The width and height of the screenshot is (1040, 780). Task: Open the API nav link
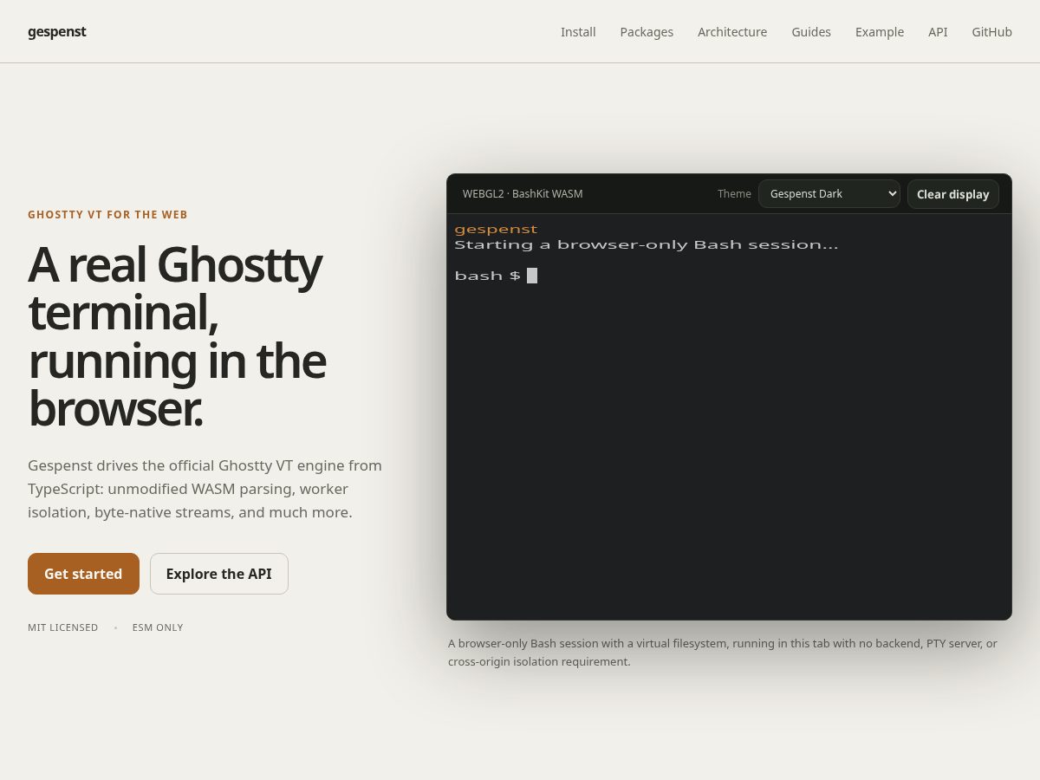pyautogui.click(x=938, y=32)
